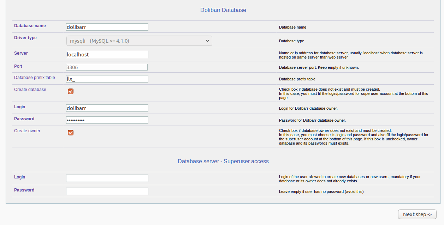Uncheck the Create owner checkbox

click(x=71, y=133)
